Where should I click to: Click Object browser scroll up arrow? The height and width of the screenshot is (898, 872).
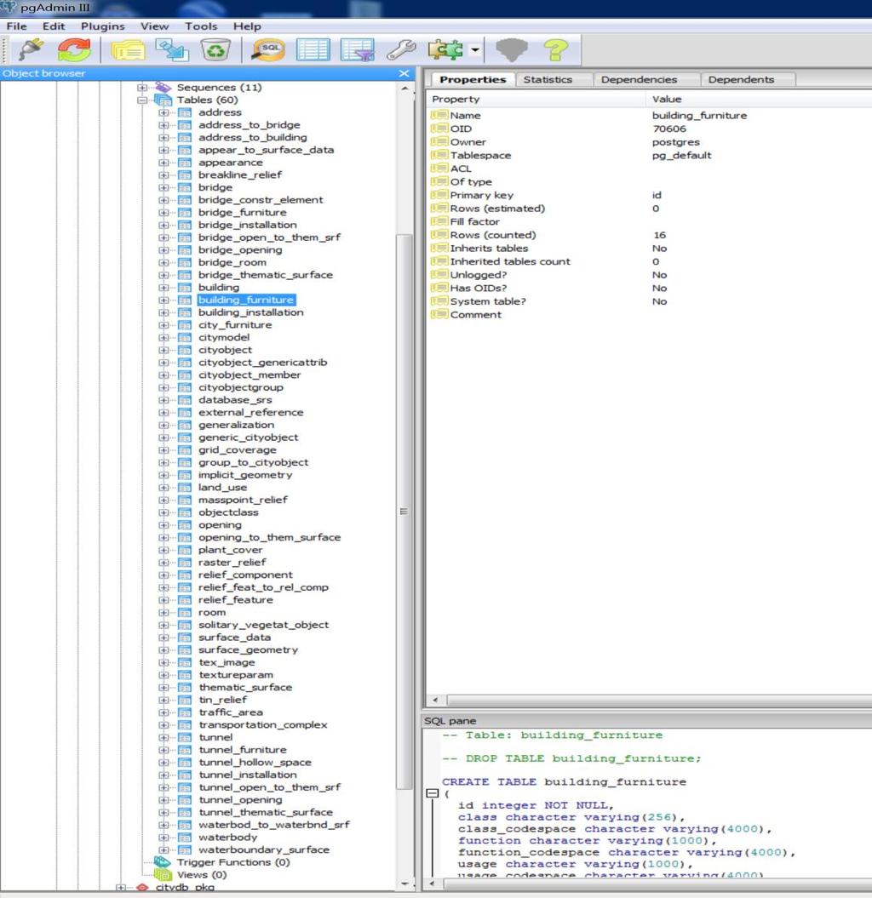(404, 89)
